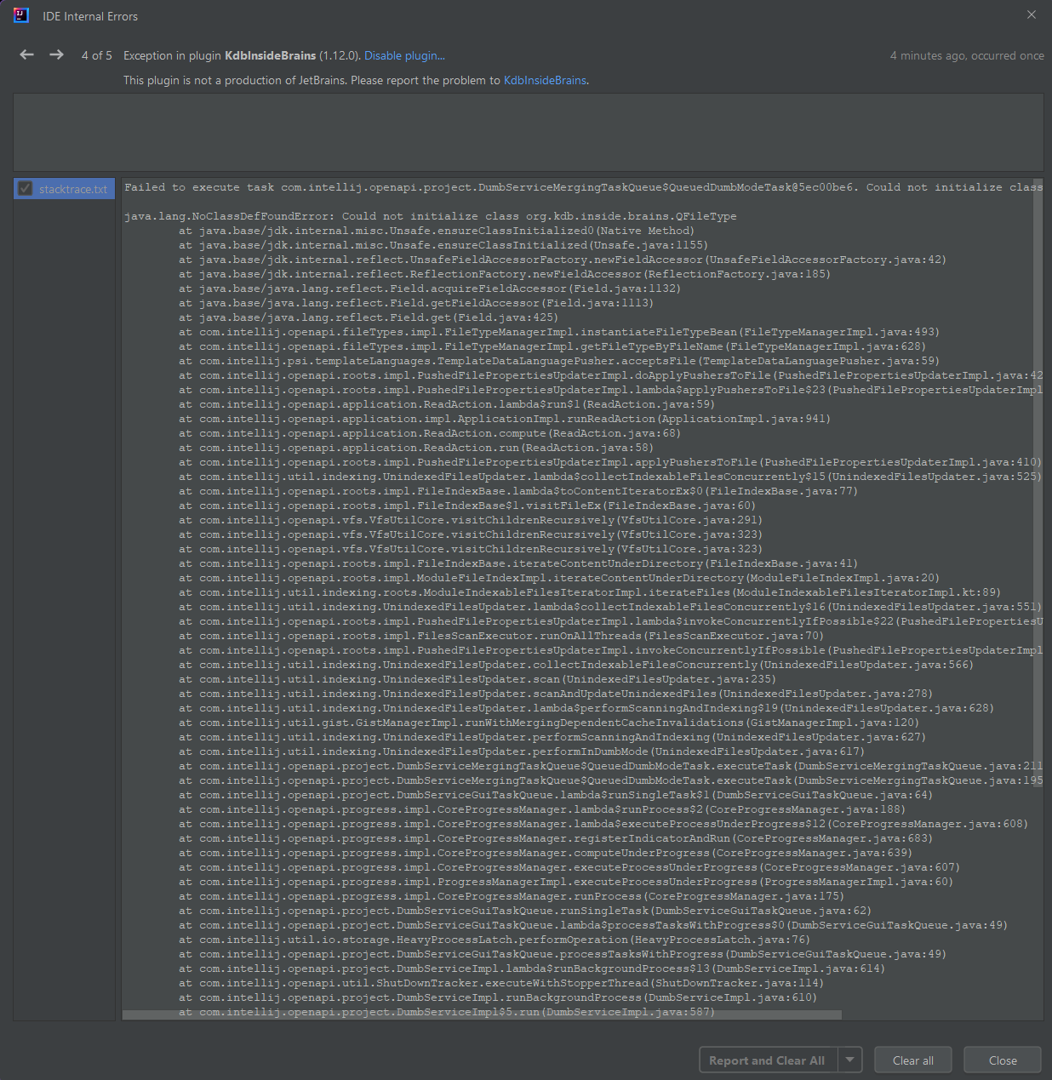This screenshot has height=1080, width=1052.
Task: Go to the previous error with back arrow
Action: point(27,54)
